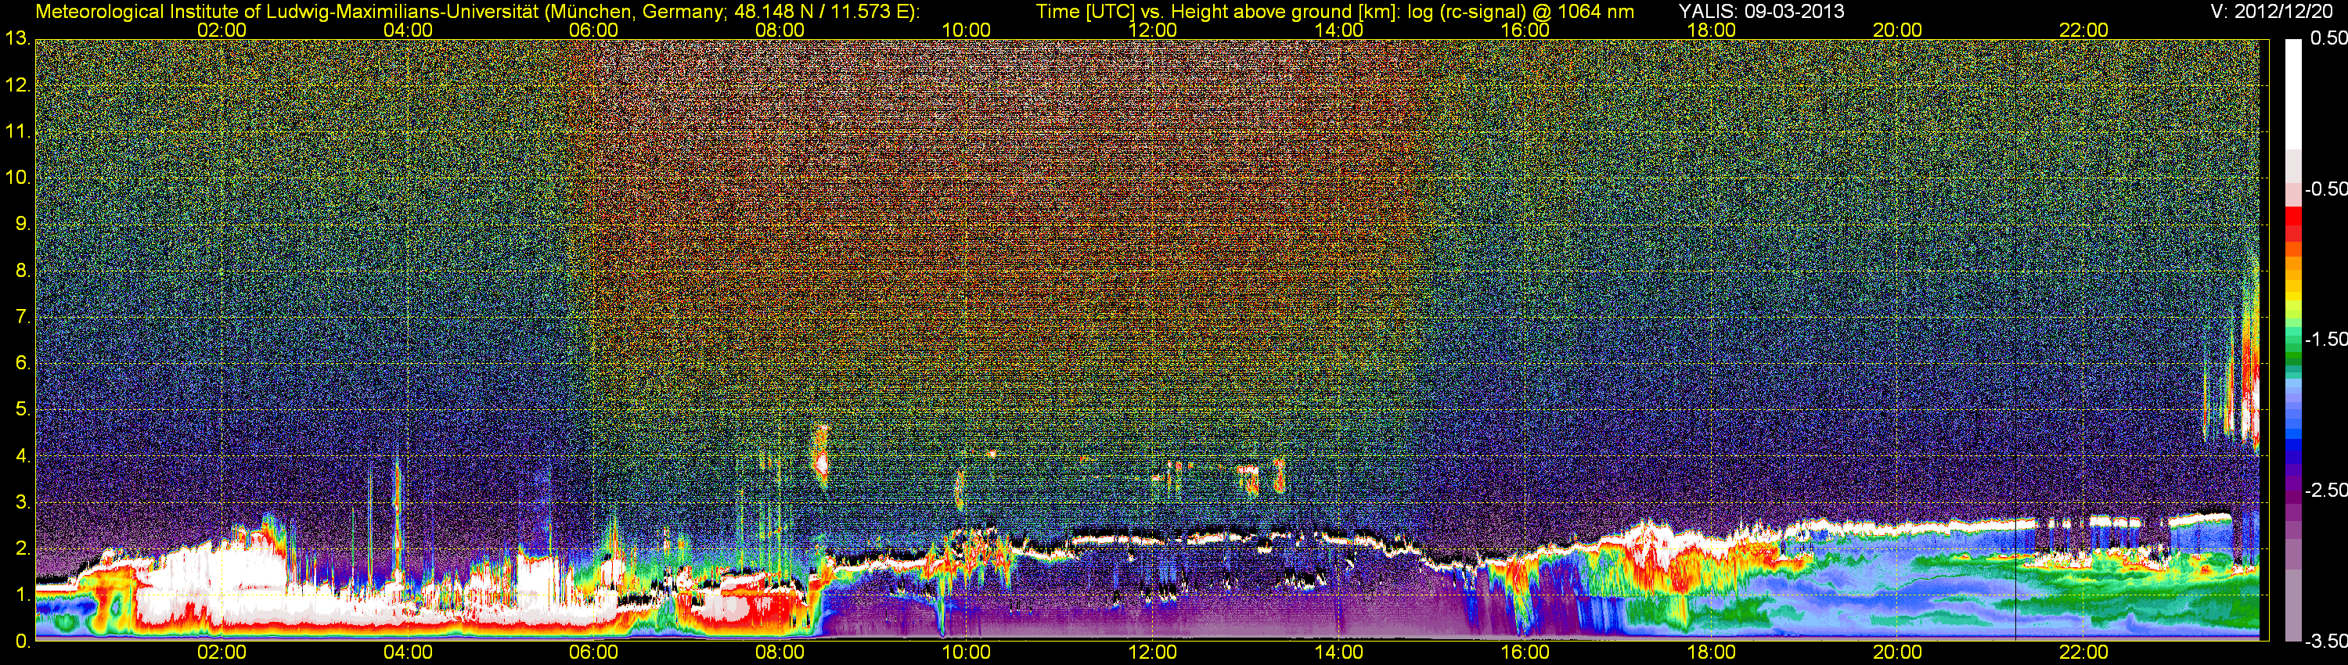Click the 18:00 label on the bottom time axis
Screen dimensions: 2348x665
[1711, 652]
